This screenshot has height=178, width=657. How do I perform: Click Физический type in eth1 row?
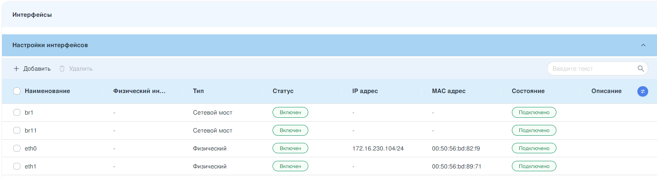210,166
